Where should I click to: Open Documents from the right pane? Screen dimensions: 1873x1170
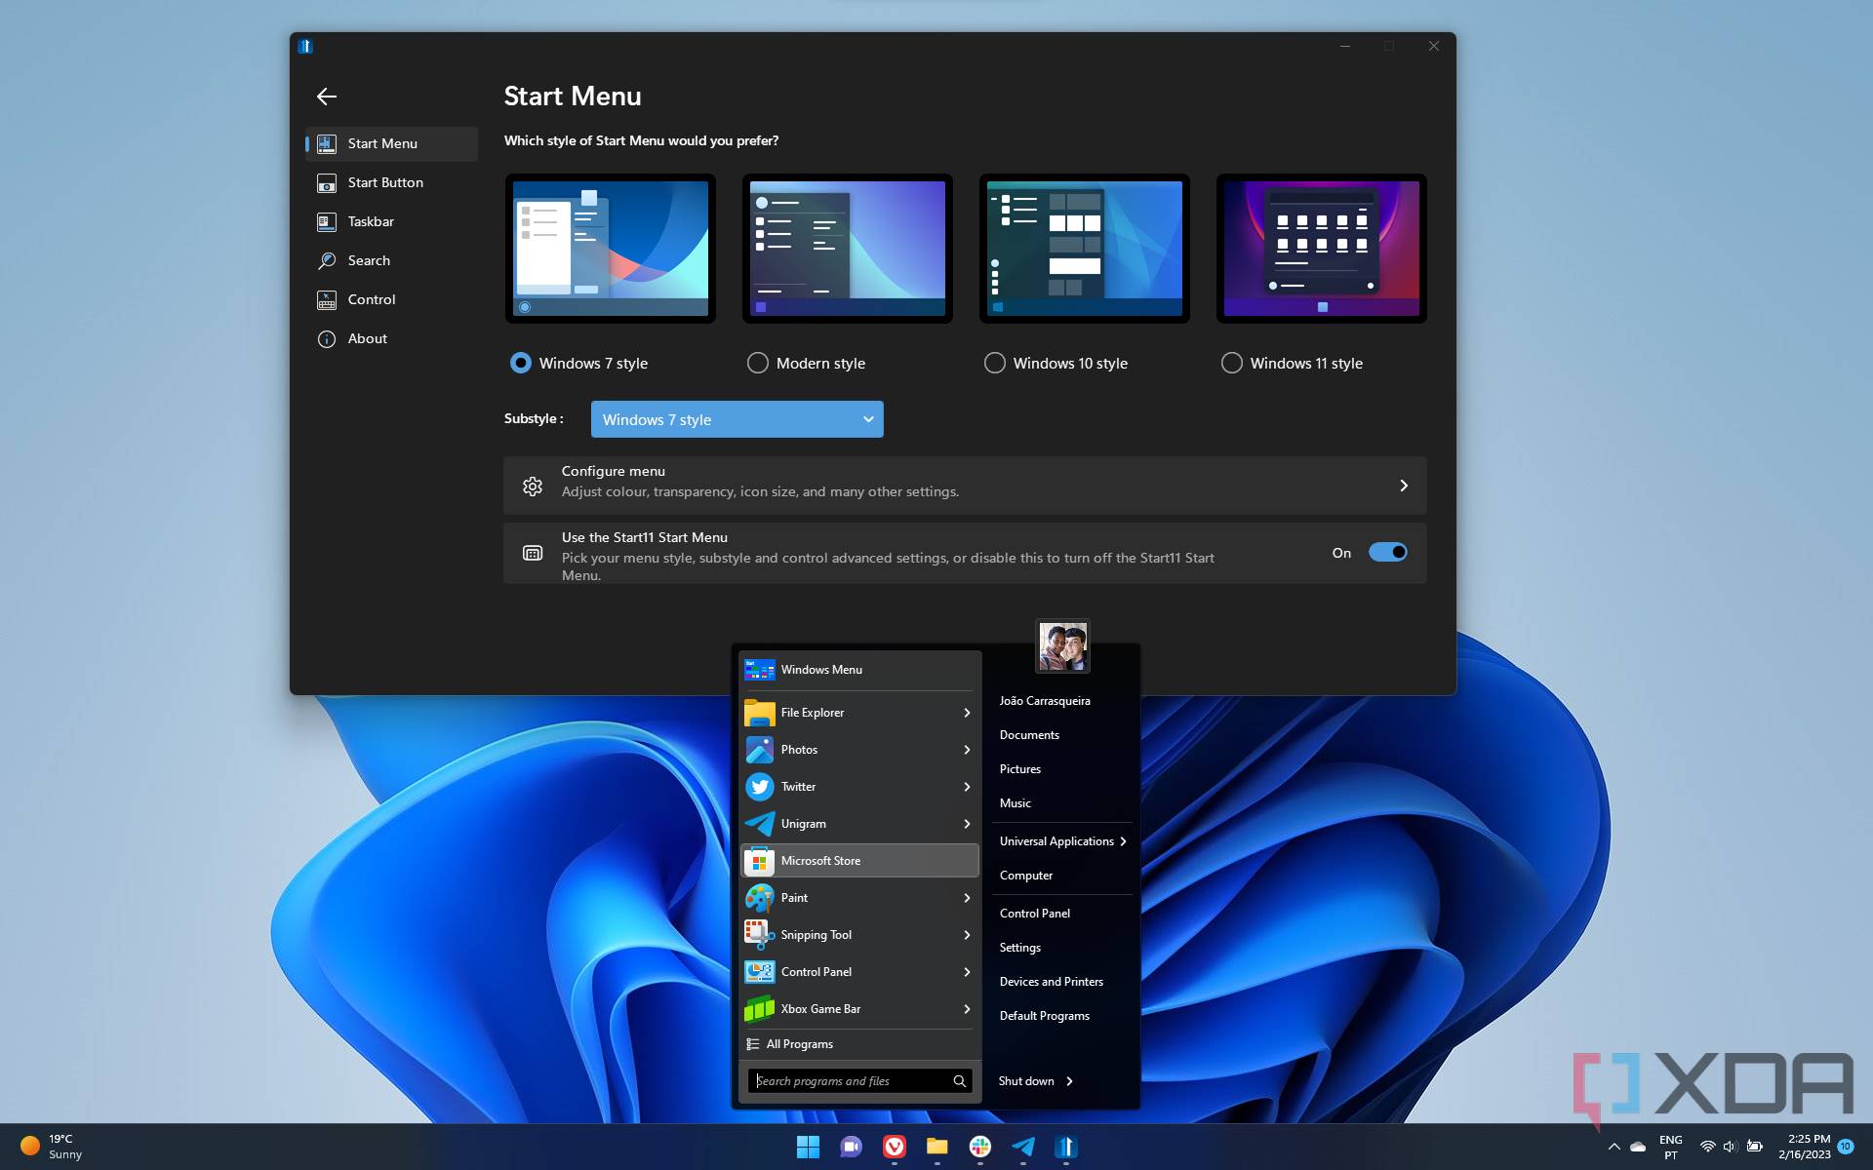click(1029, 735)
